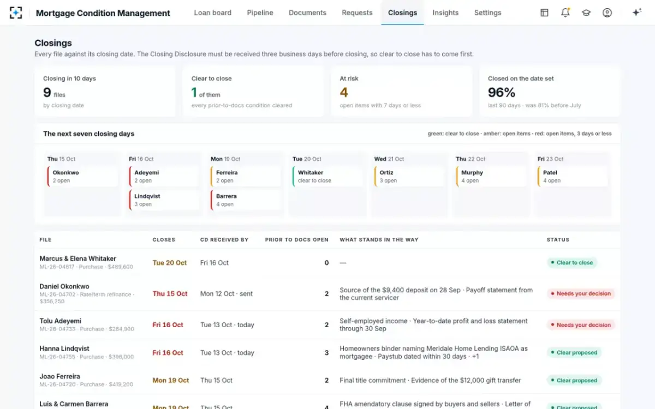Open the Insights tab

(x=445, y=13)
